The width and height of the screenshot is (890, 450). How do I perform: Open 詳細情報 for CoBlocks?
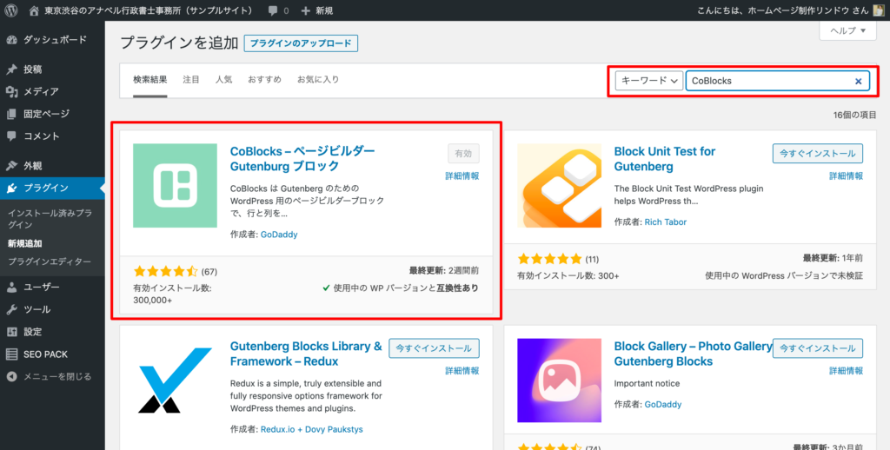pyautogui.click(x=462, y=175)
